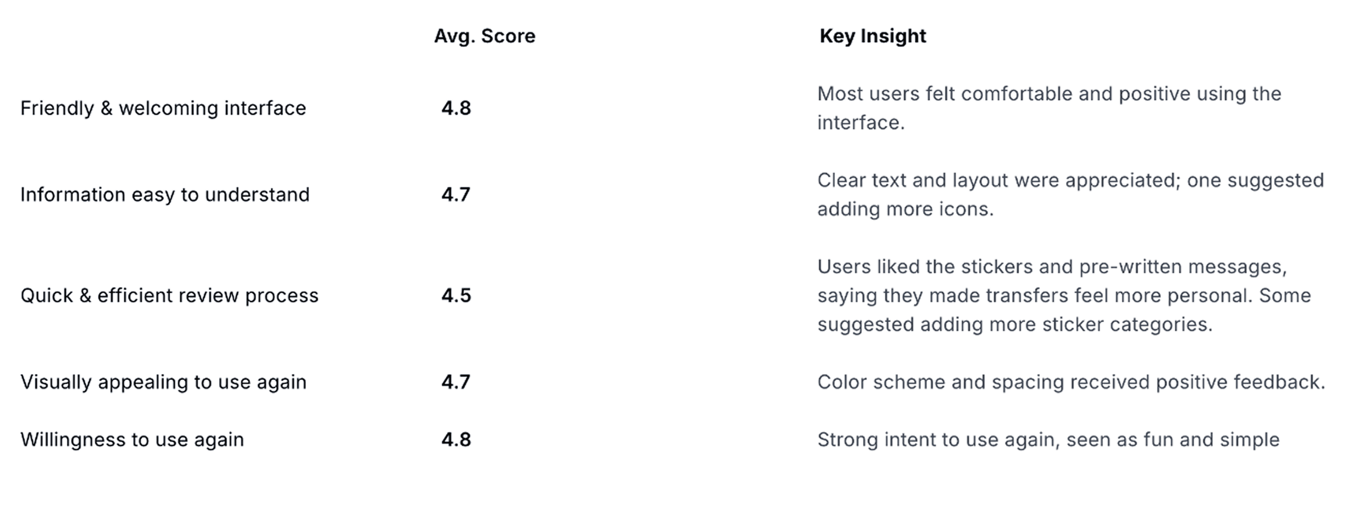Click text 'suggested adding more sticker categories'

tap(1014, 325)
